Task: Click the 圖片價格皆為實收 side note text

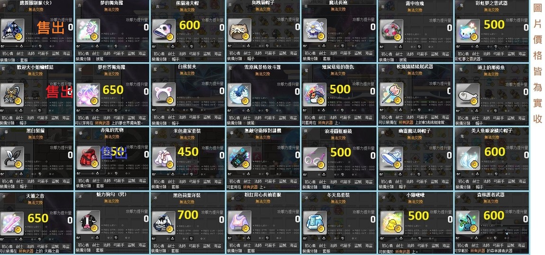Action: (537, 64)
